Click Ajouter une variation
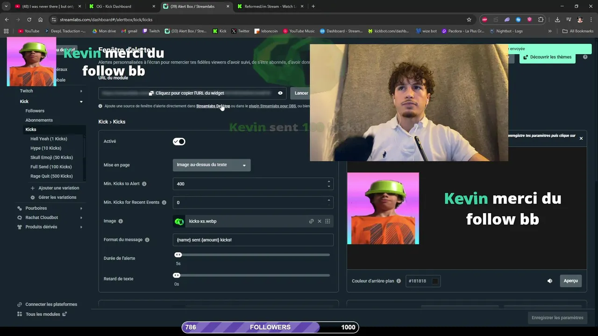The width and height of the screenshot is (598, 336). (55, 188)
